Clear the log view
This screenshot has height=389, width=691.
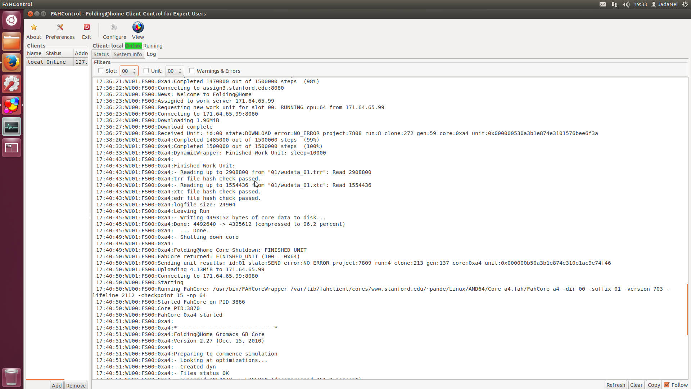[636, 385]
